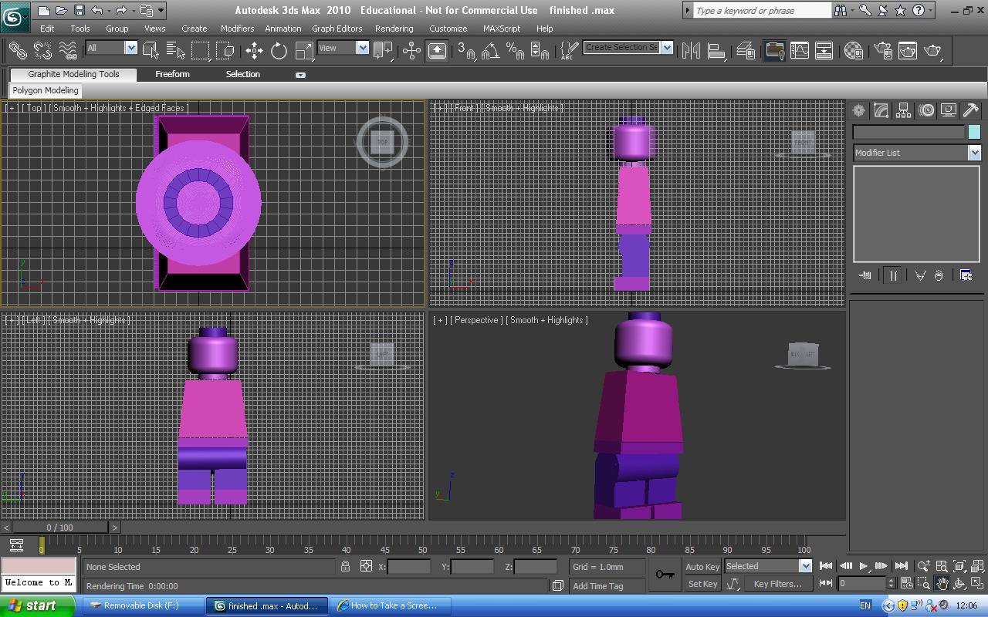Open the Key Filters dialog button
The image size is (988, 617).
click(778, 584)
